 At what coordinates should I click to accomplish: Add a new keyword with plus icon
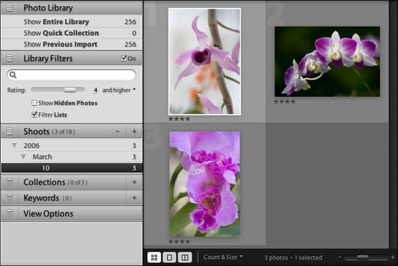tap(134, 198)
